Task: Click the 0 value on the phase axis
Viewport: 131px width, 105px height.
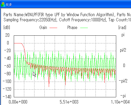Action: point(124,65)
